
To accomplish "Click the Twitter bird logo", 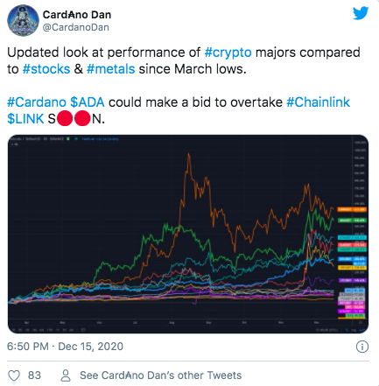I will point(361,13).
